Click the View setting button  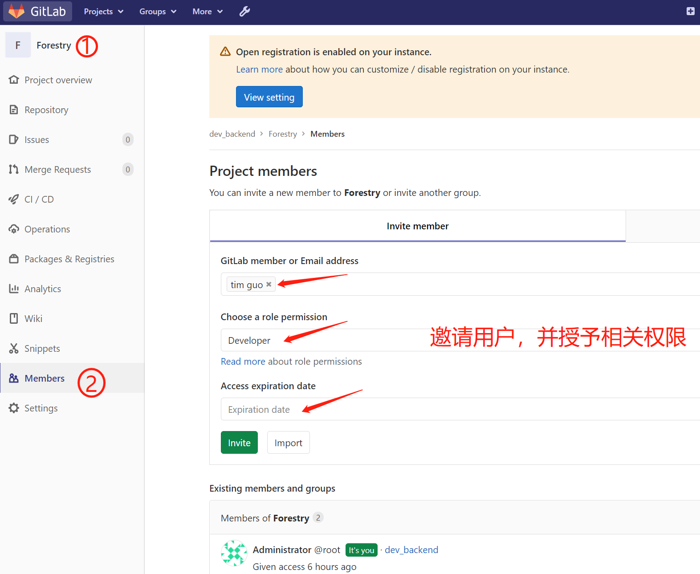pos(269,97)
